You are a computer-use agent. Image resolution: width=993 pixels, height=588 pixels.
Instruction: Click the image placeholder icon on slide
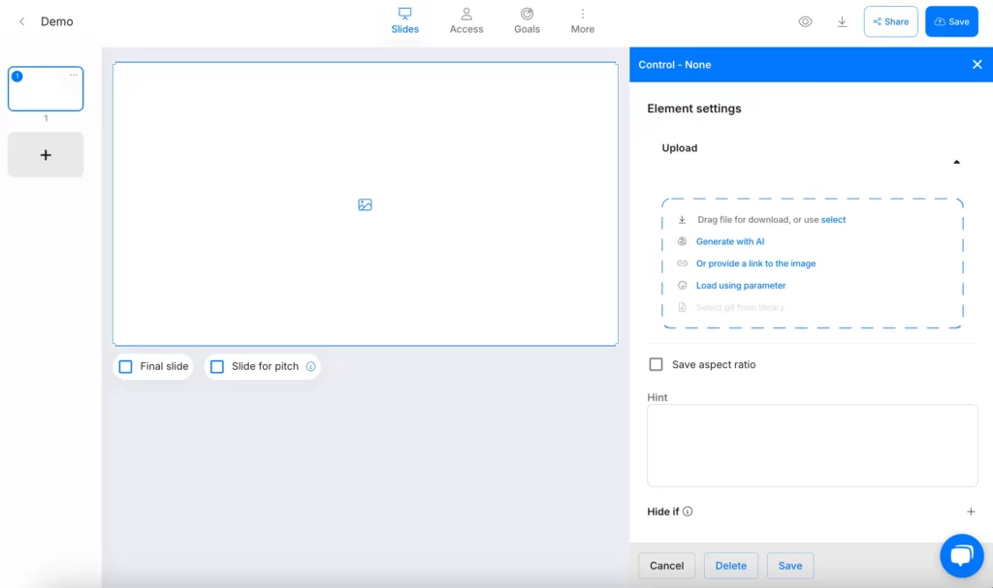[365, 204]
